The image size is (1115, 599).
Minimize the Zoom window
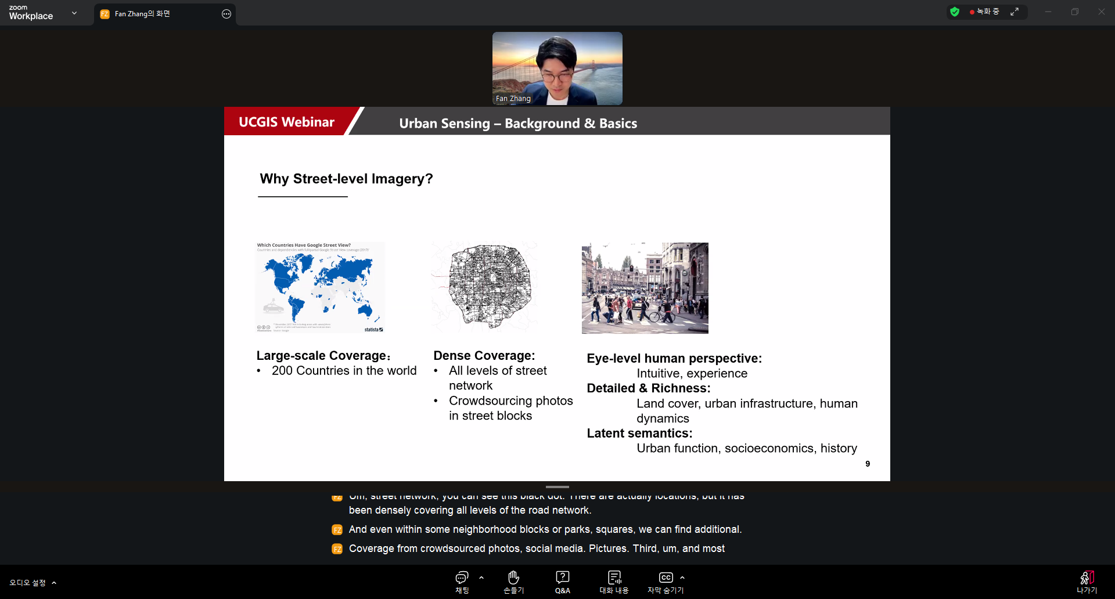(x=1048, y=12)
